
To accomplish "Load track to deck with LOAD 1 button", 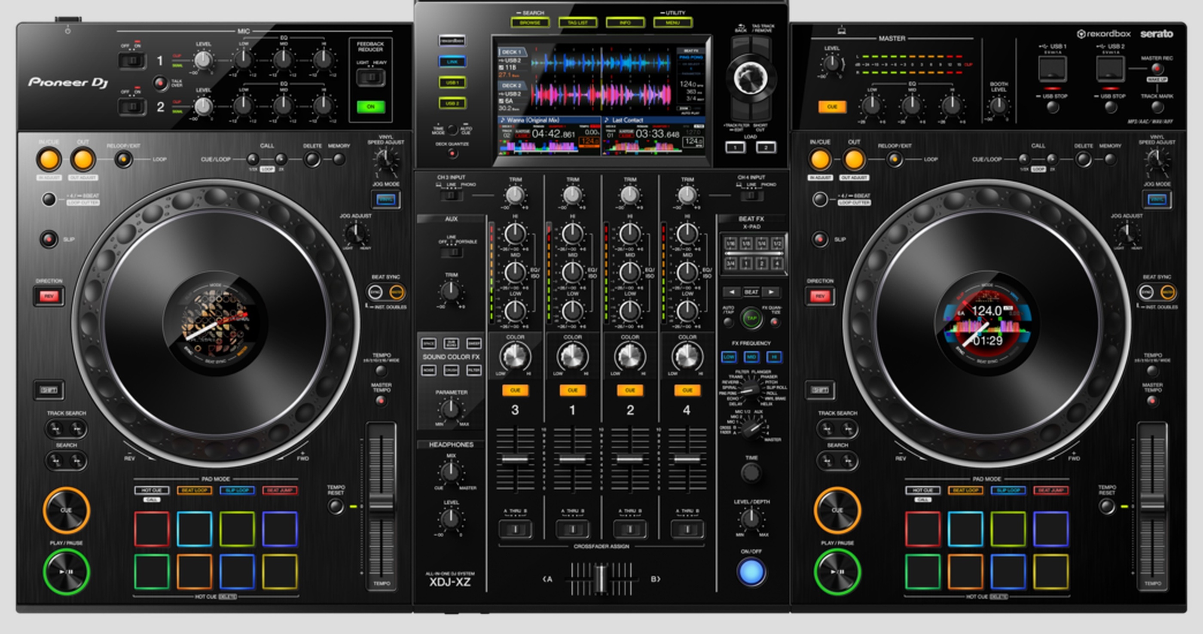I will point(735,147).
